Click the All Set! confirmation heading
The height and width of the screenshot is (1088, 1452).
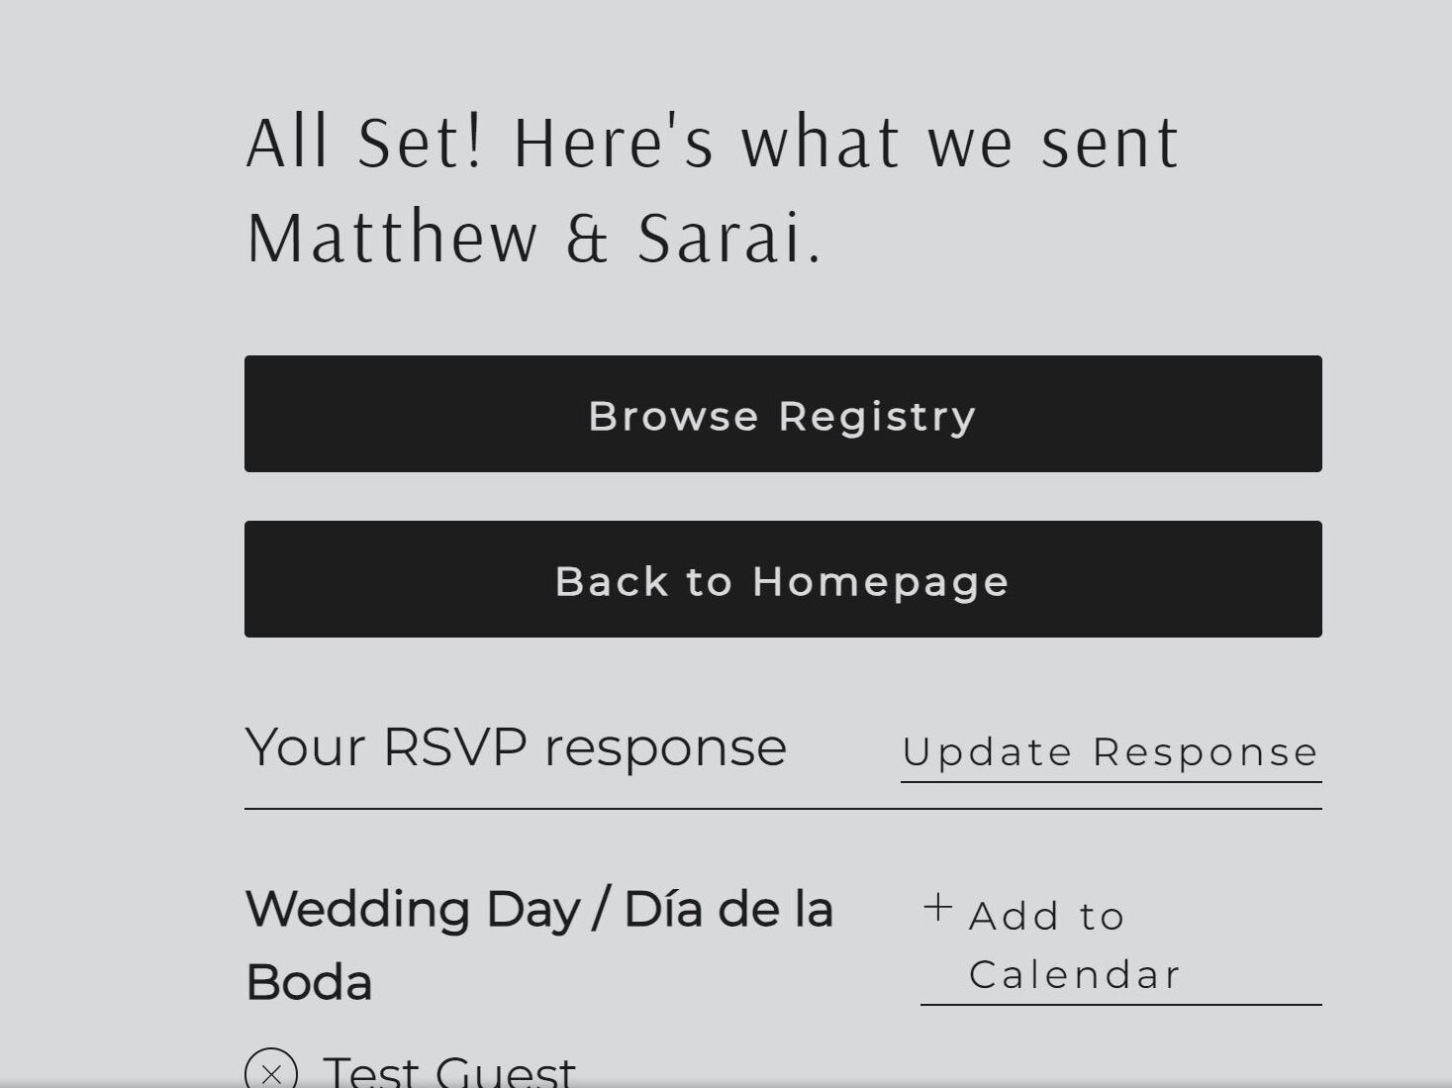pos(713,189)
